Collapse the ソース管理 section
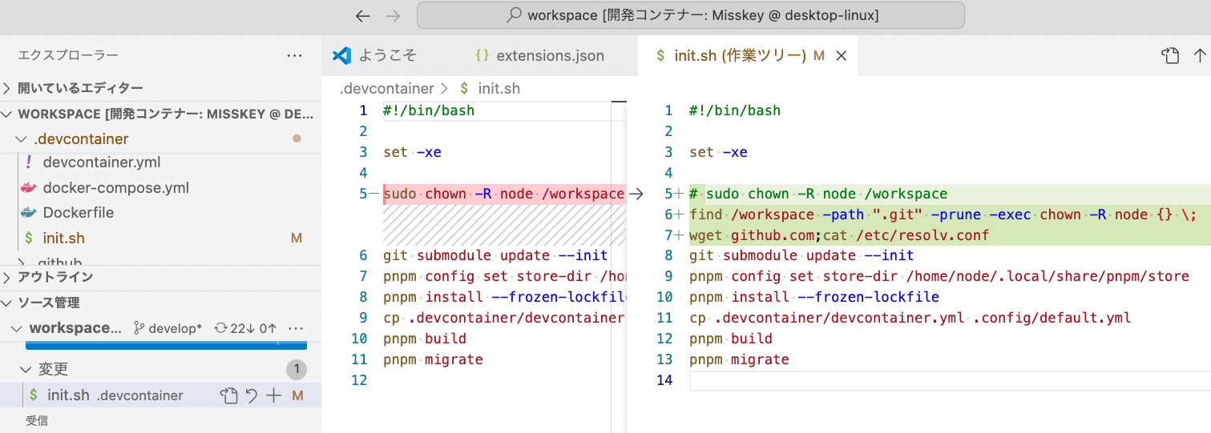1211x433 pixels. coord(160,303)
